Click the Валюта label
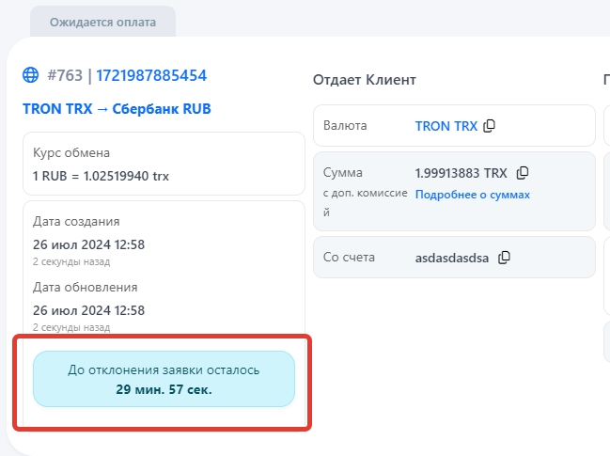Image resolution: width=610 pixels, height=456 pixels. (345, 126)
